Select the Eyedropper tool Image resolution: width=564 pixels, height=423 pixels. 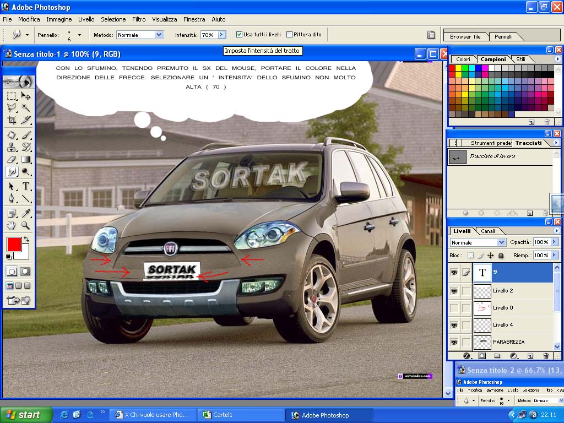[x=25, y=213]
